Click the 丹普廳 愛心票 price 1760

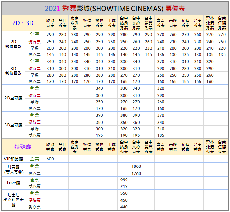click(136, 173)
